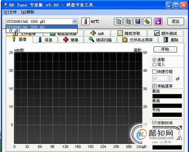Enable the 快捷行程 checkbox
Screen dimensions: 189x152
click(x=154, y=71)
